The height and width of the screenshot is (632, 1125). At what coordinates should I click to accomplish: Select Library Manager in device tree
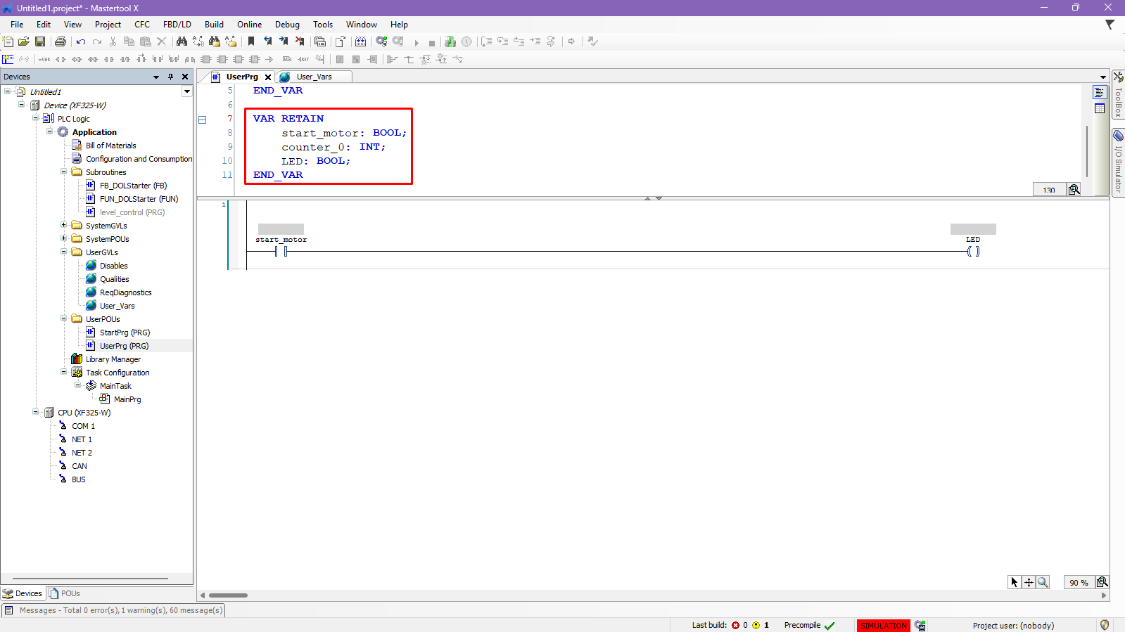point(113,359)
